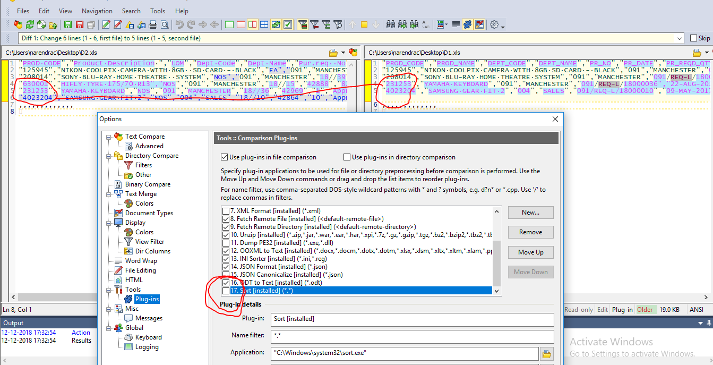Collapse the Text Compare tree node
The height and width of the screenshot is (365, 713).
[x=108, y=137]
